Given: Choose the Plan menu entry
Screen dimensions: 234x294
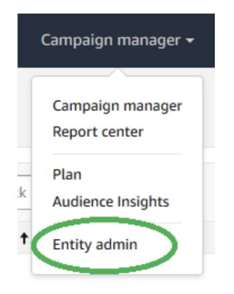Looking at the screenshot, I should pos(67,174).
